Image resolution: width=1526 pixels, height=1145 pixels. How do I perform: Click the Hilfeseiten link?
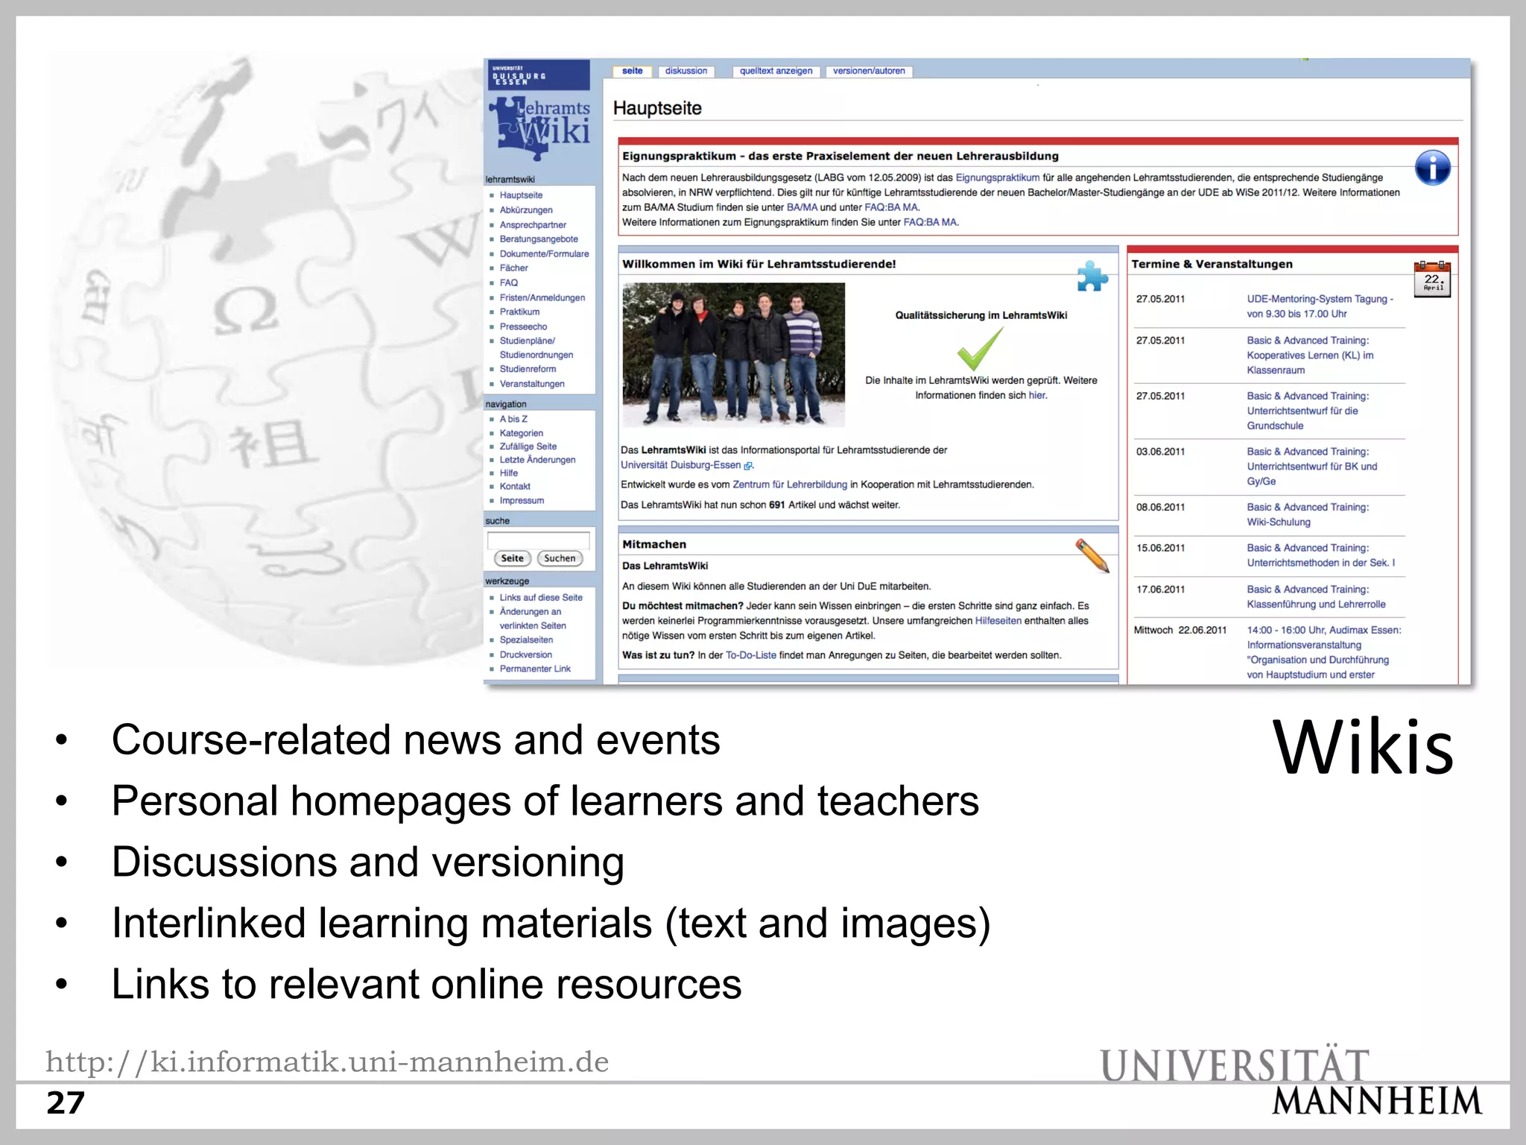click(x=998, y=621)
